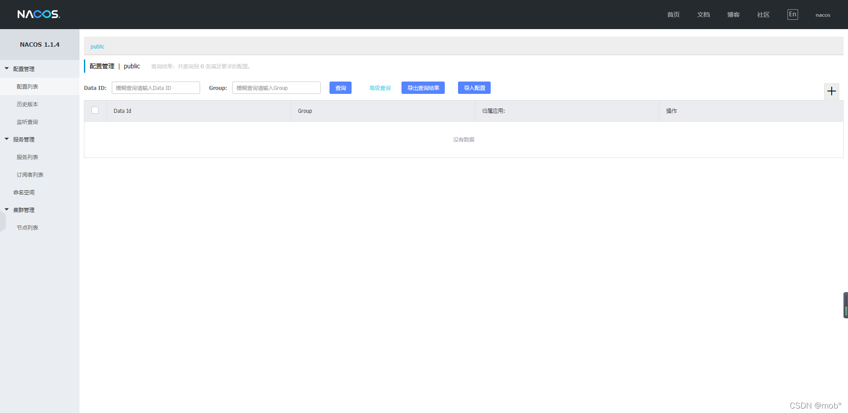848x413 pixels.
Task: Switch language using the En icon
Action: click(793, 15)
